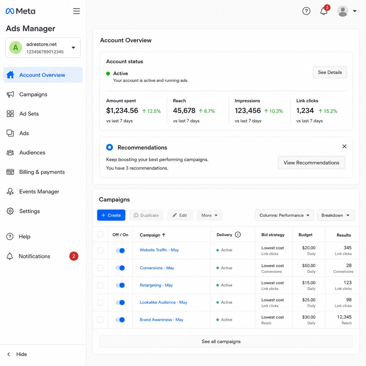Click the Ads sidebar icon

click(10, 133)
